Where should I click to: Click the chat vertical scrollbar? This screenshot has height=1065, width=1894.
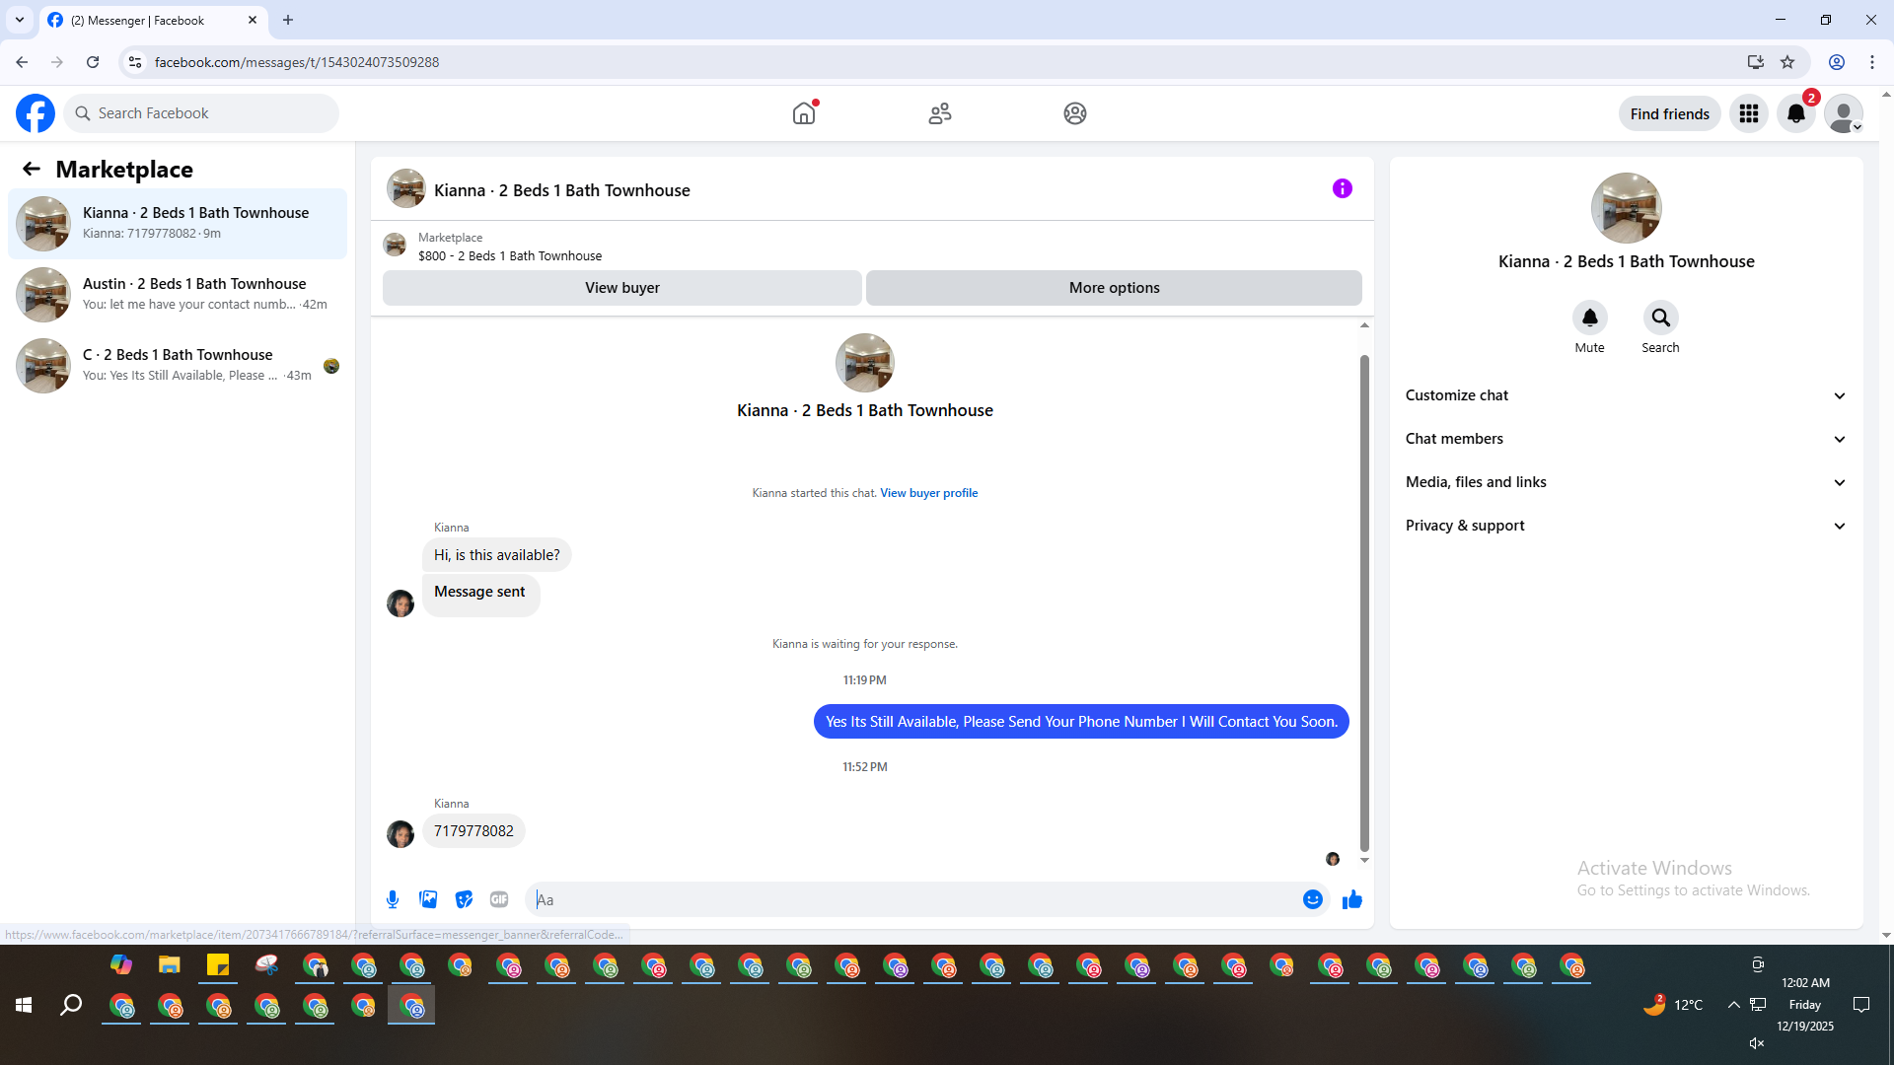pos(1364,602)
